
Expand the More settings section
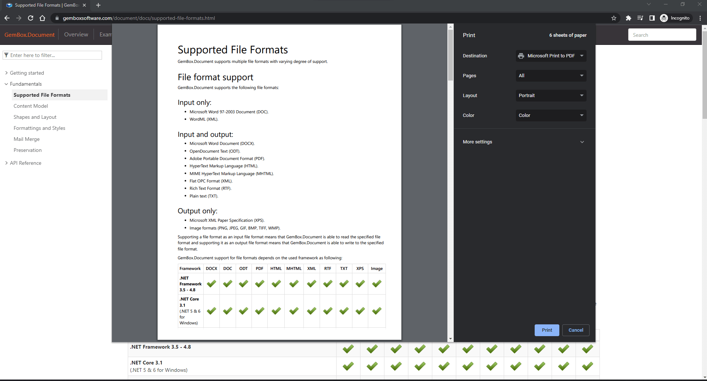point(524,142)
